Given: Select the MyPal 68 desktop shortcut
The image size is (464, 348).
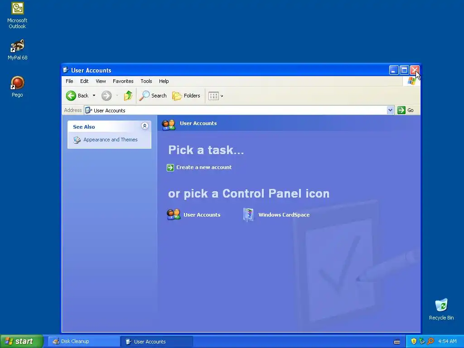Looking at the screenshot, I should tap(17, 49).
